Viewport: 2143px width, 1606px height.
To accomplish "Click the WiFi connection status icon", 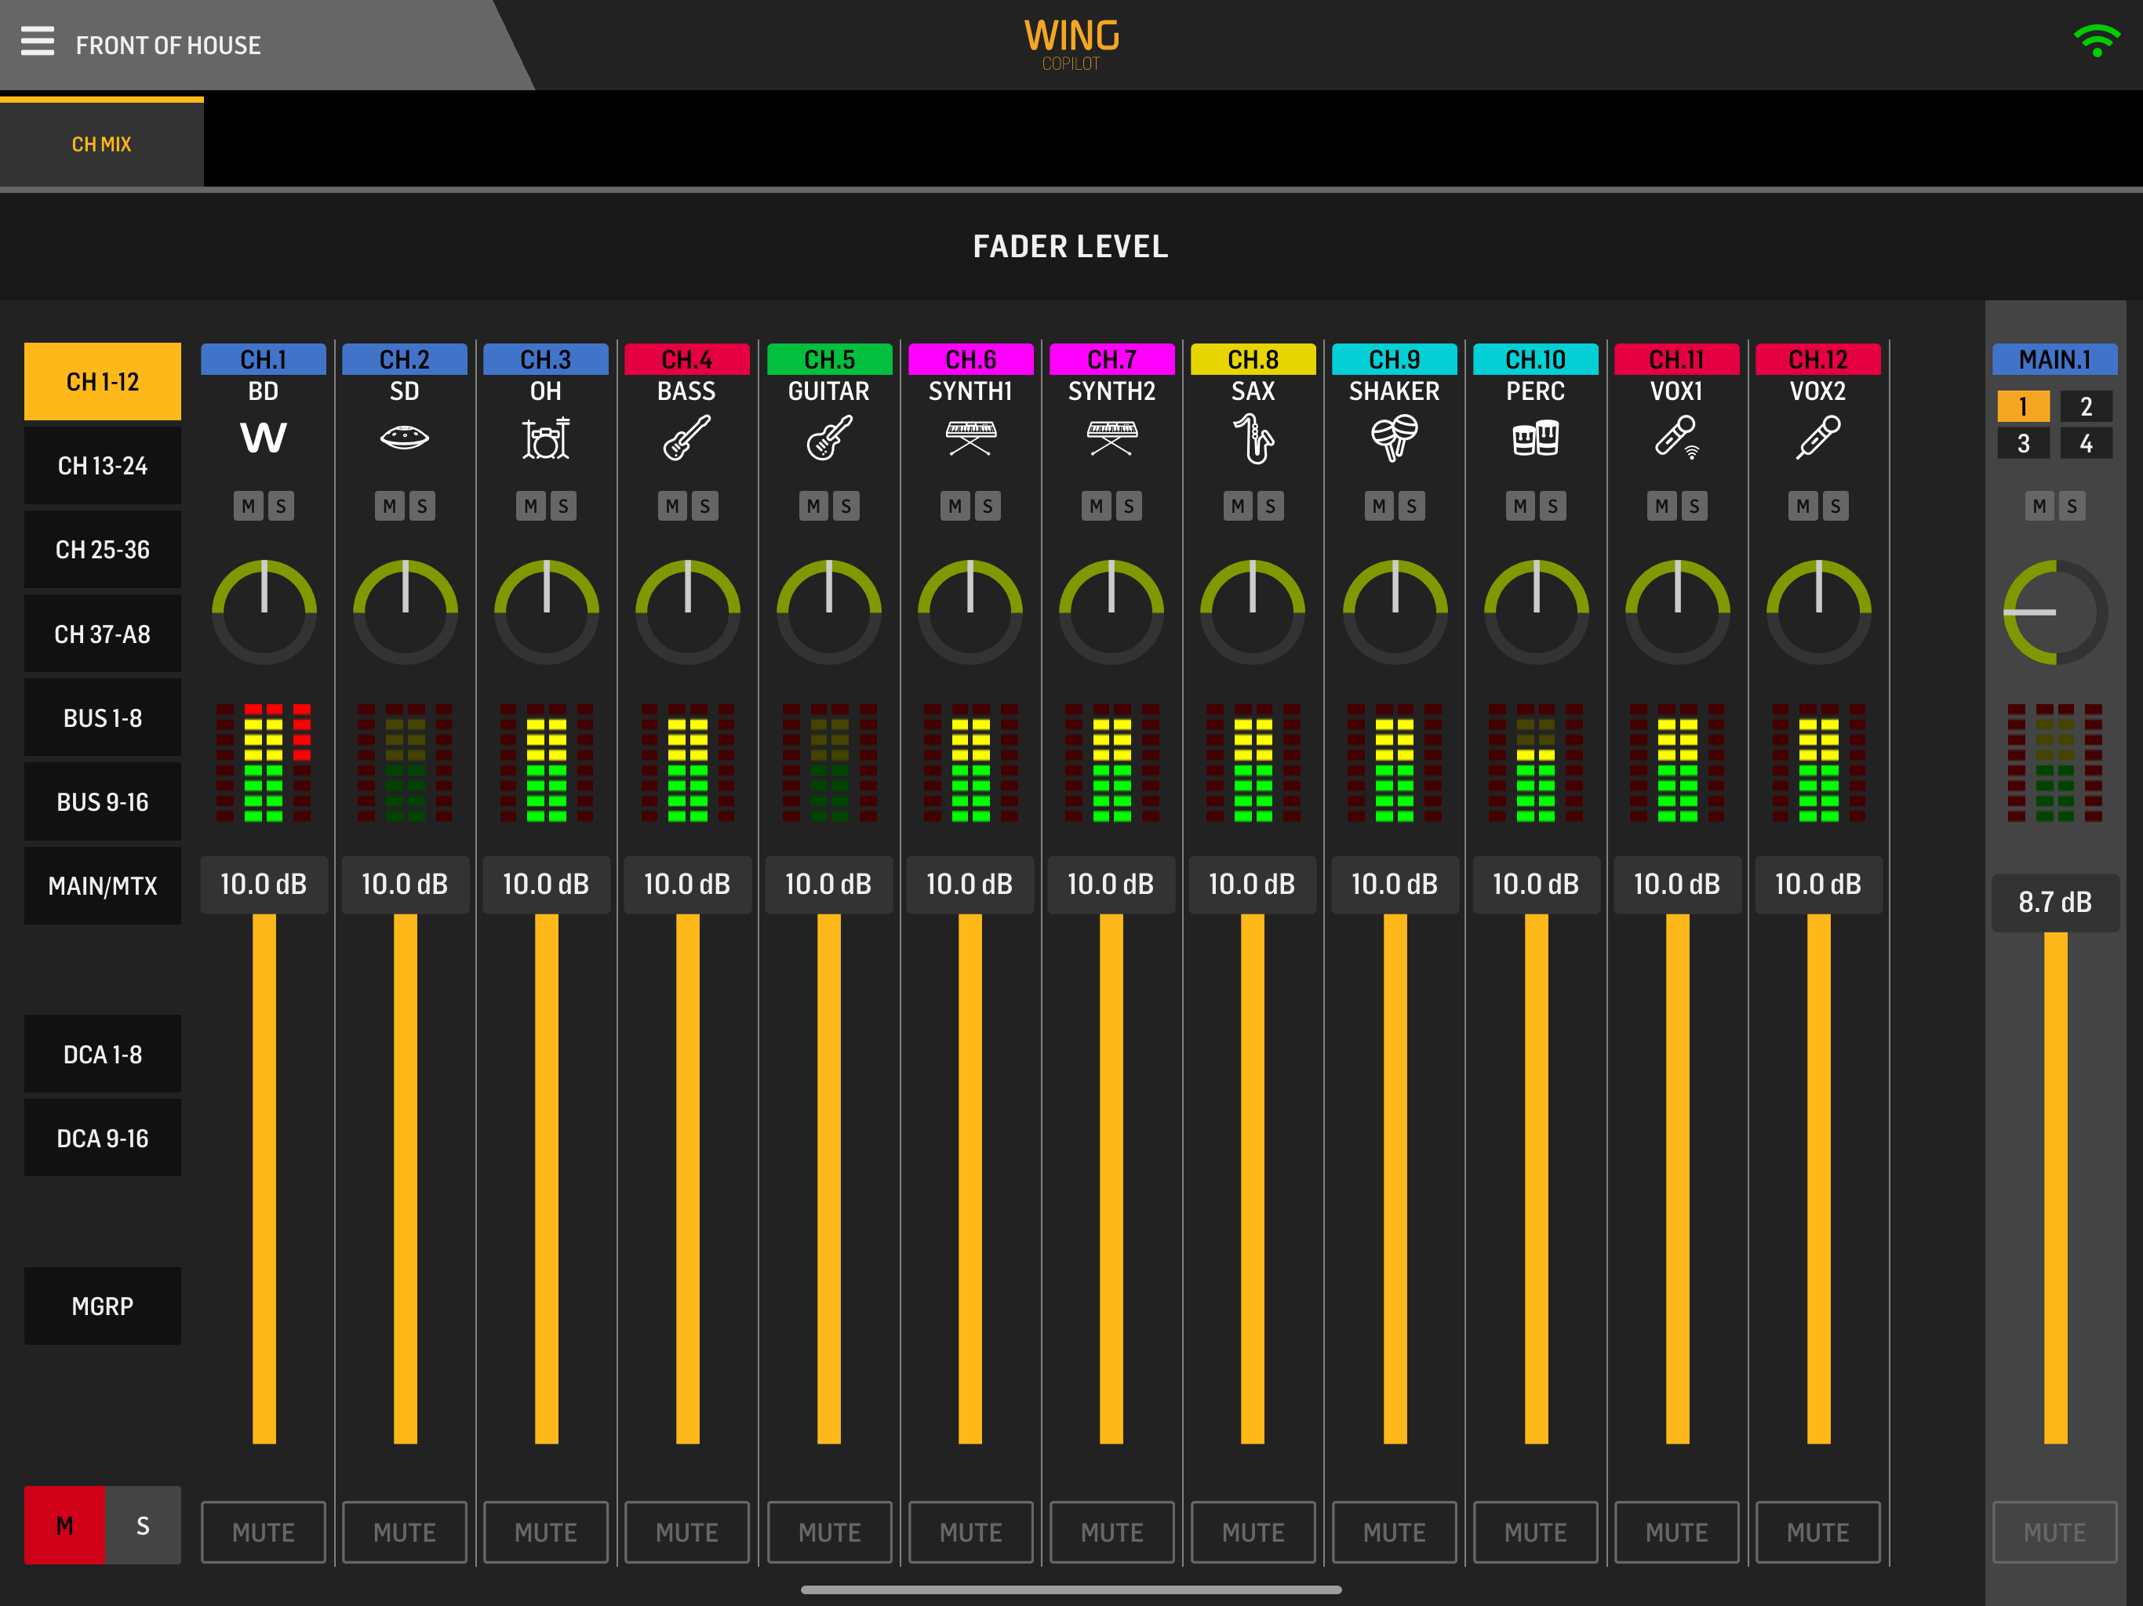I will pyautogui.click(x=2097, y=42).
